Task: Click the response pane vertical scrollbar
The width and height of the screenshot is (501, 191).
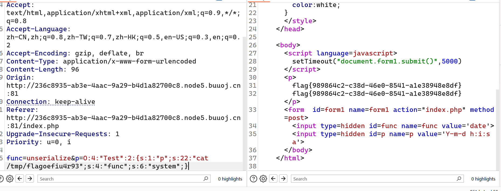Action: point(497,130)
